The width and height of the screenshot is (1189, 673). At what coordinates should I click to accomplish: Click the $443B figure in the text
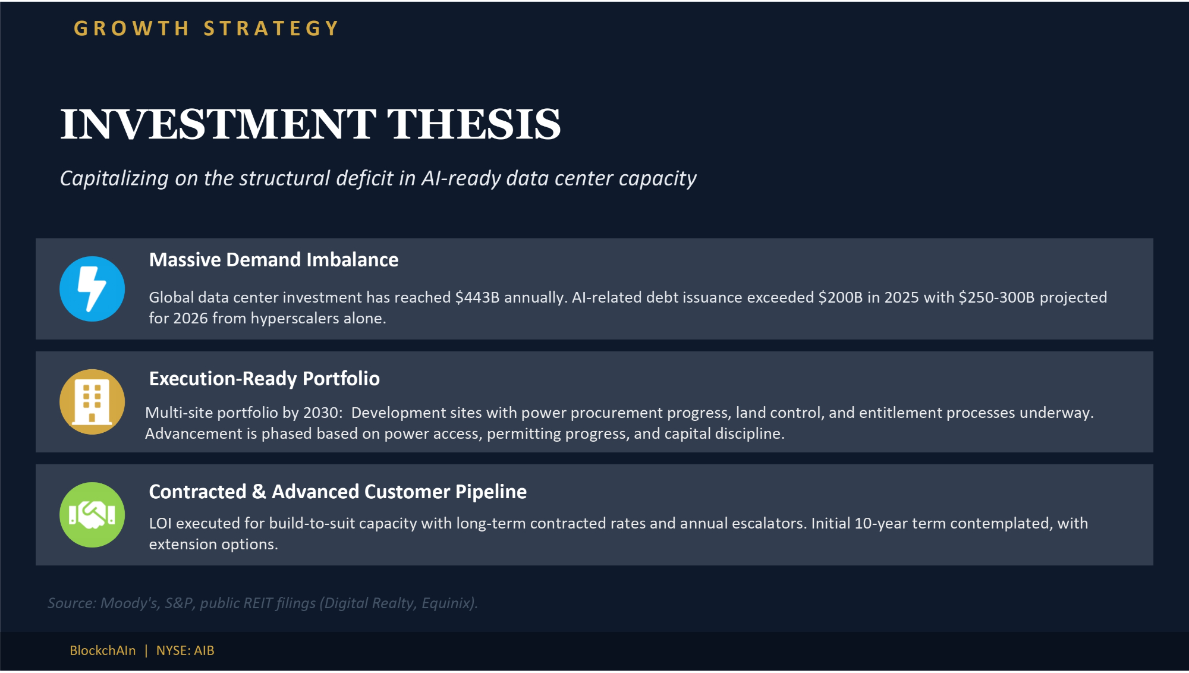tap(477, 297)
